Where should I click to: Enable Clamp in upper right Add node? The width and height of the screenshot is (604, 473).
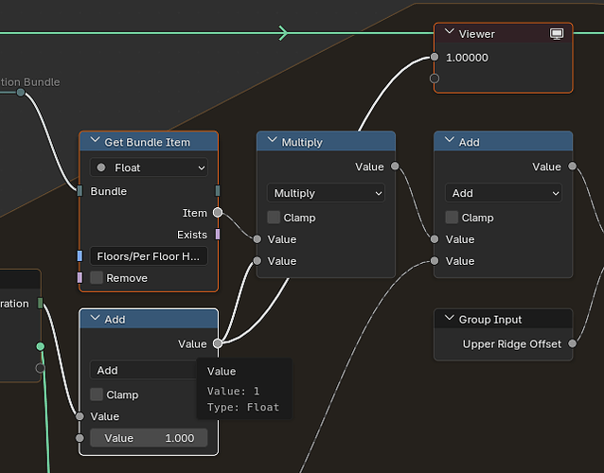pyautogui.click(x=452, y=218)
